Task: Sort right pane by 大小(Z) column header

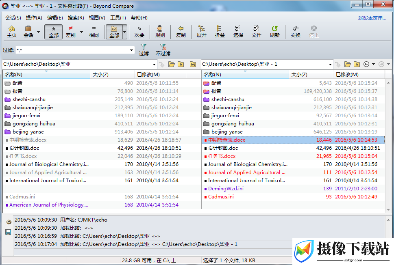Action: click(x=311, y=74)
